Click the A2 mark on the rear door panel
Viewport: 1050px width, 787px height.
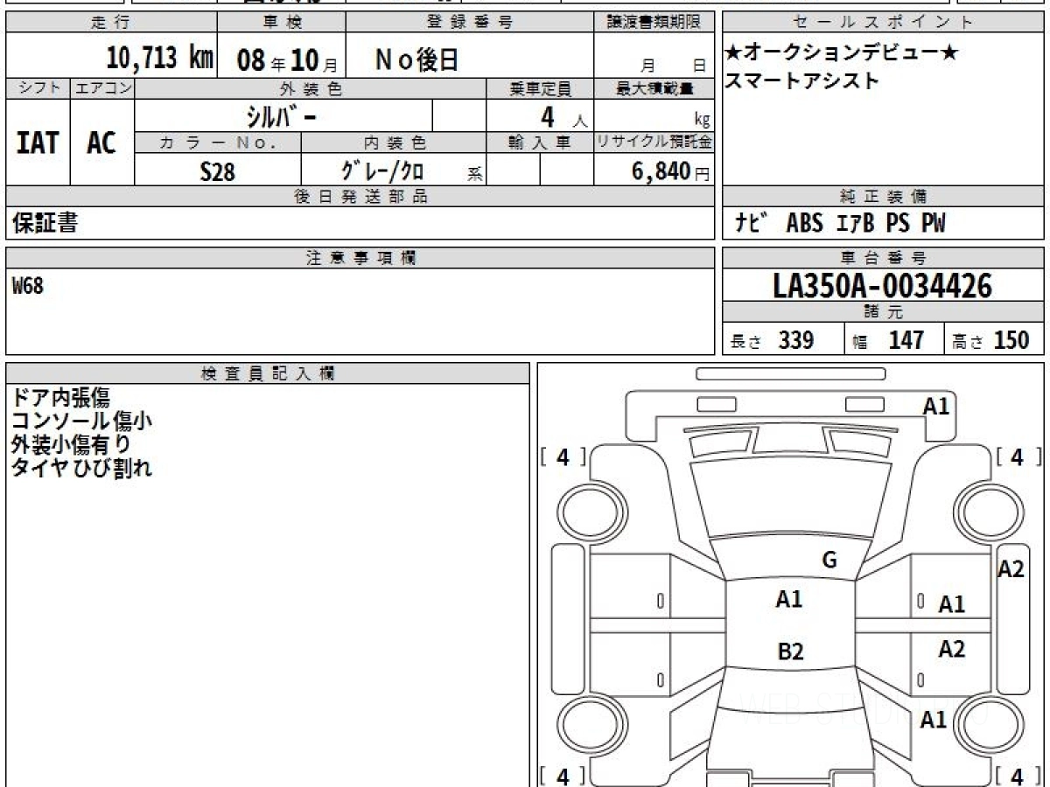[951, 649]
